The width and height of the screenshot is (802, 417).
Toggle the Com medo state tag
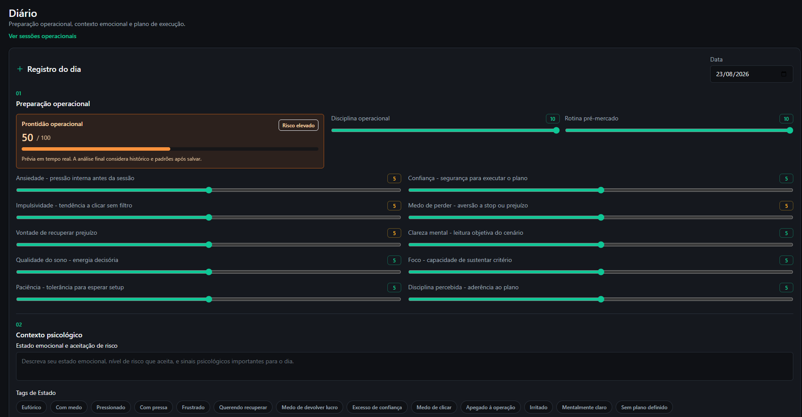(x=69, y=407)
